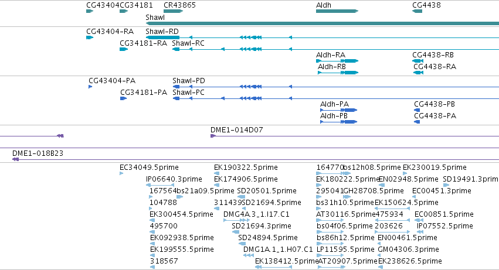Select EST label SD20501.5prime

267,191
